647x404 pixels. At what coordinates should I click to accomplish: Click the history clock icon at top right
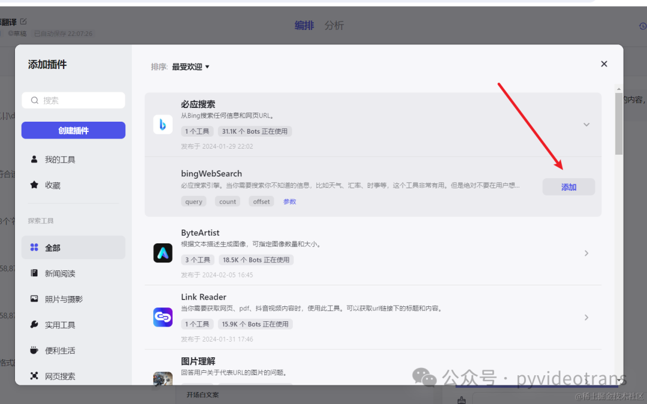tap(643, 26)
